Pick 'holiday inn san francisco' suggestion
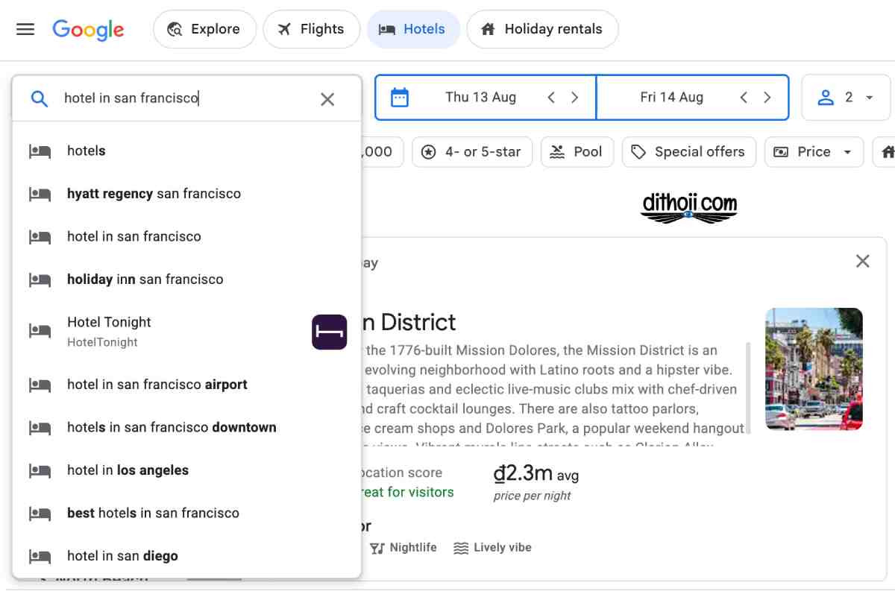This screenshot has width=895, height=600. coord(186,280)
